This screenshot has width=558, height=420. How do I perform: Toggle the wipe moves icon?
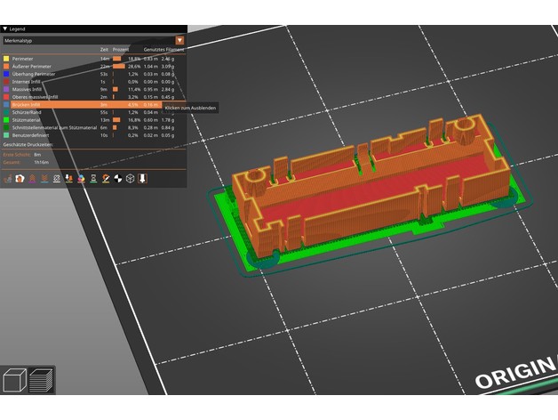pyautogui.click(x=20, y=179)
